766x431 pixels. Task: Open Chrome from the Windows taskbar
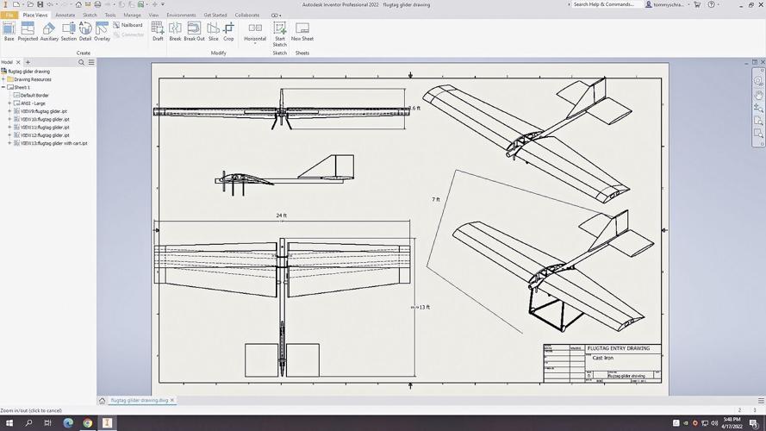[x=88, y=423]
